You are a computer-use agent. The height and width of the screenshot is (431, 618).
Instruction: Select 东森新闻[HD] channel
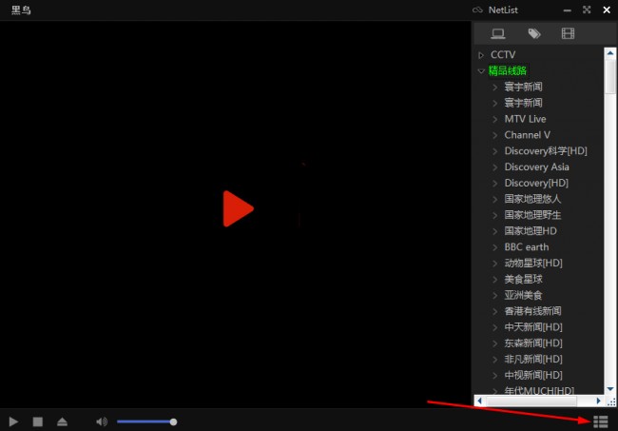pyautogui.click(x=533, y=343)
